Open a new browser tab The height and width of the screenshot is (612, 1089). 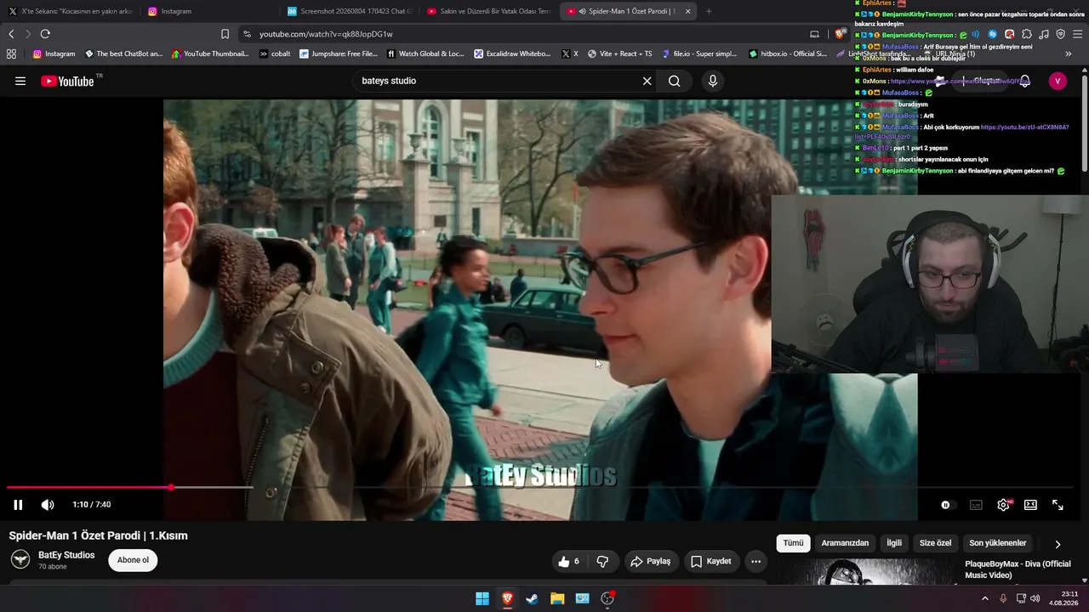709,11
